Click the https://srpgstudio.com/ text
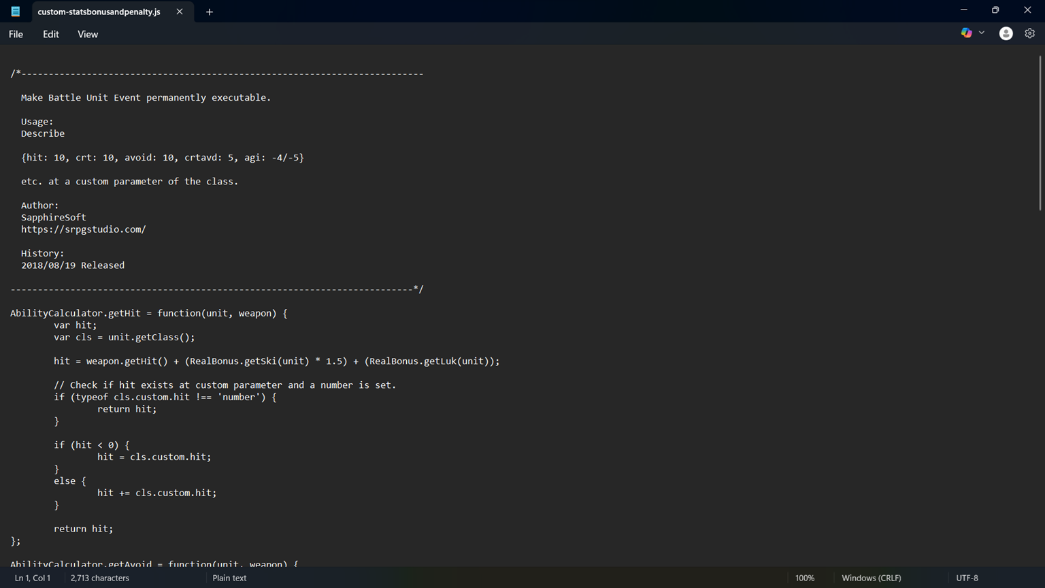The image size is (1045, 588). point(84,229)
